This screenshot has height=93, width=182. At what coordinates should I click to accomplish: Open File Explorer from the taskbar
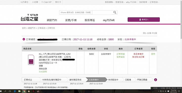click(x=19, y=91)
